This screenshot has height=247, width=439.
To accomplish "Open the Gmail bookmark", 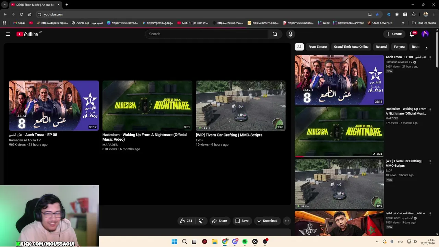I will pyautogui.click(x=19, y=23).
